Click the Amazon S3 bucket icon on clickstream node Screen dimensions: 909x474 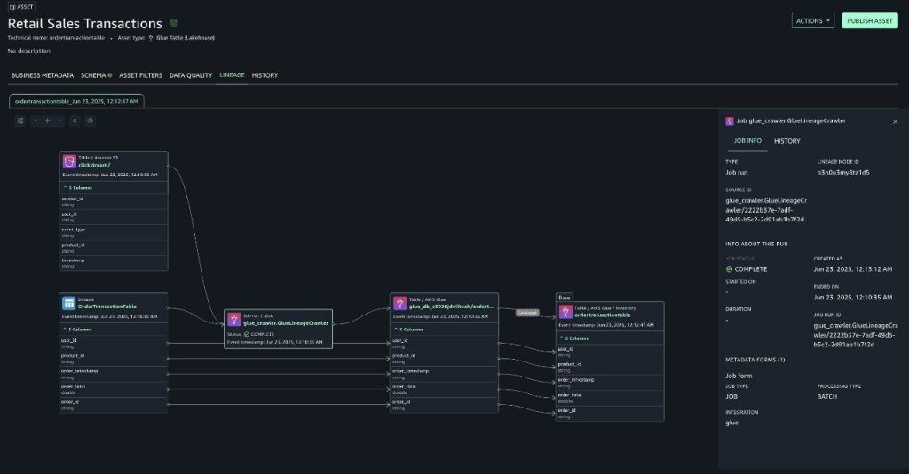[x=69, y=161]
